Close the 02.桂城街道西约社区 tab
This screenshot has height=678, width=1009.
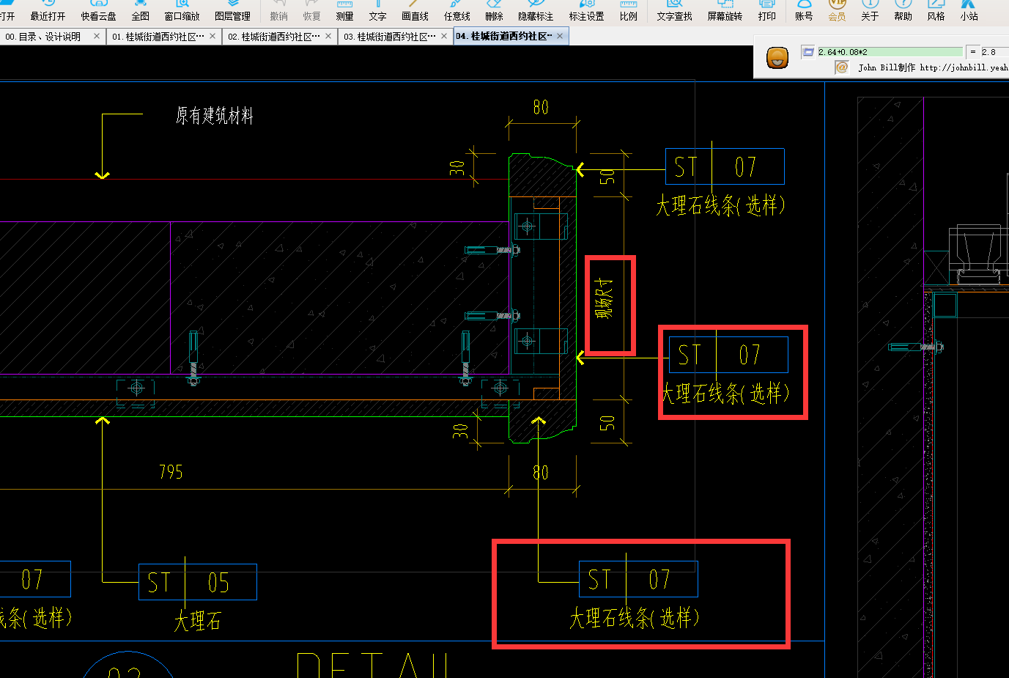click(328, 36)
